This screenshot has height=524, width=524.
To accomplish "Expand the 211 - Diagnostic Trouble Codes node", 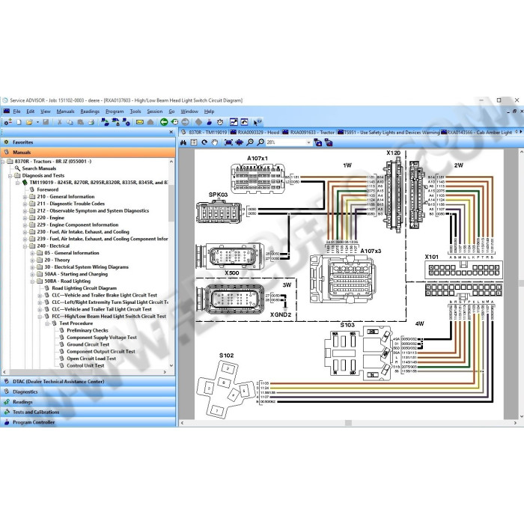I will [25, 204].
